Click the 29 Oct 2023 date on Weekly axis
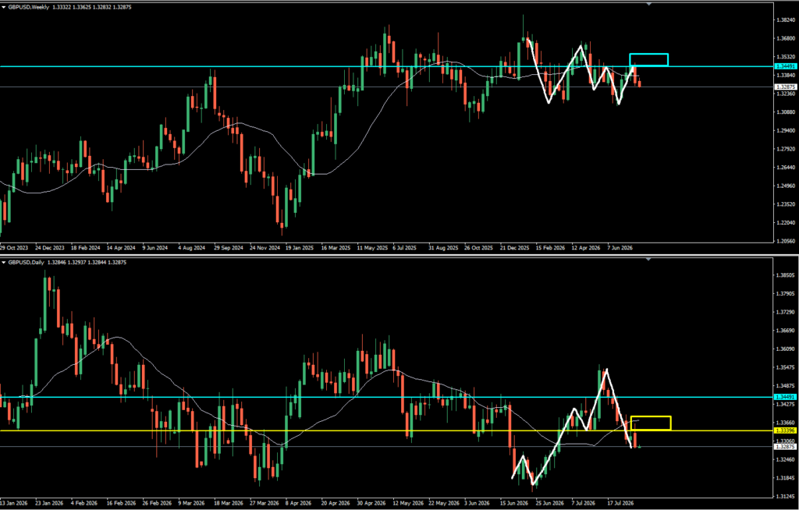The width and height of the screenshot is (799, 510). [14, 248]
